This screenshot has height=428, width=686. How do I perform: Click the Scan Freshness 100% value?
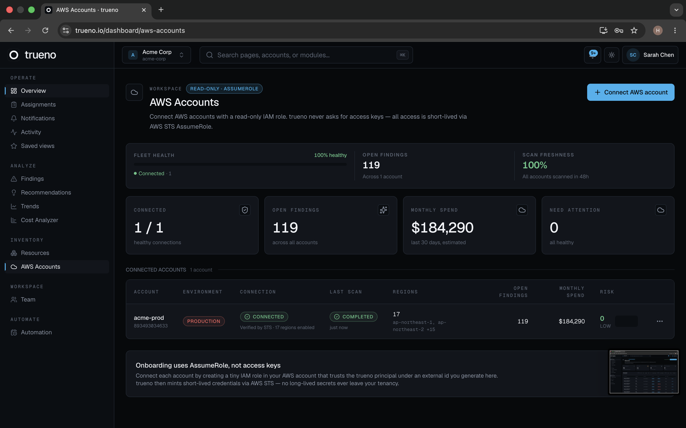point(535,165)
